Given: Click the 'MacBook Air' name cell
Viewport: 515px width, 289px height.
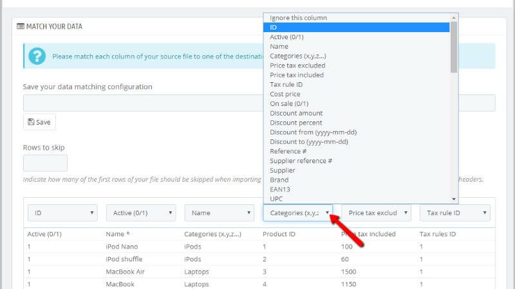Looking at the screenshot, I should [x=125, y=272].
